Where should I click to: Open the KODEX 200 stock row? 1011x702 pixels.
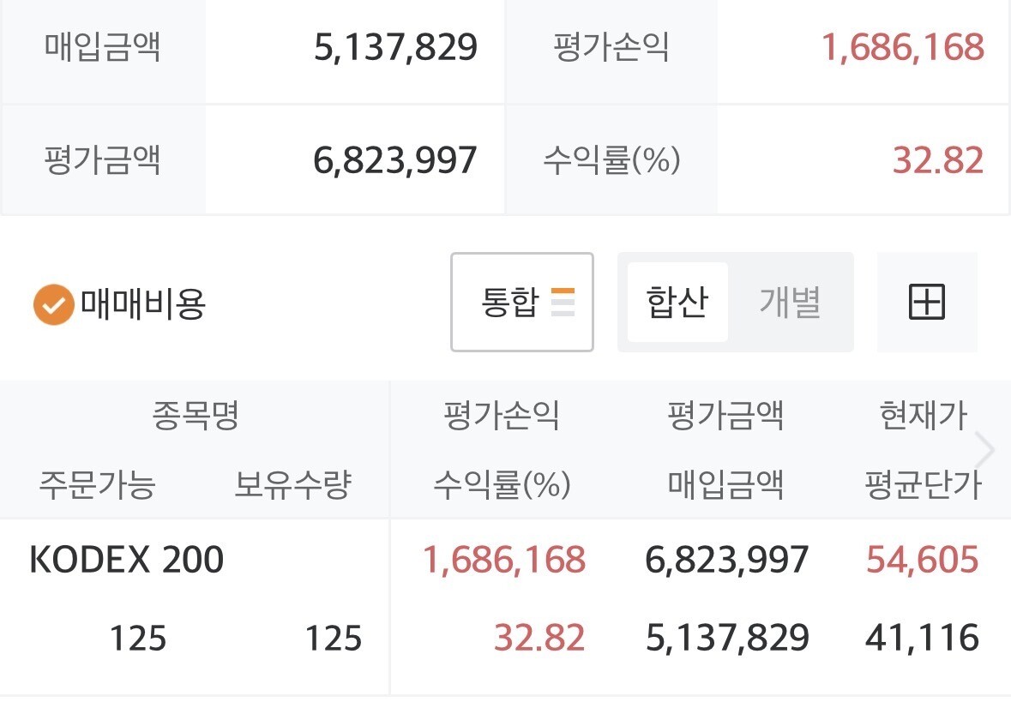127,560
